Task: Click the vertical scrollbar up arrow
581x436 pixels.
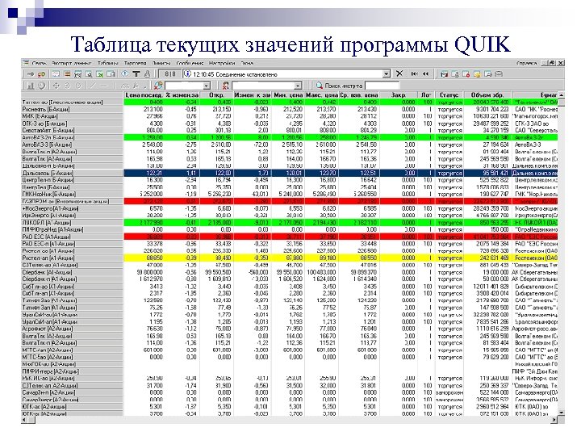Action: point(562,95)
